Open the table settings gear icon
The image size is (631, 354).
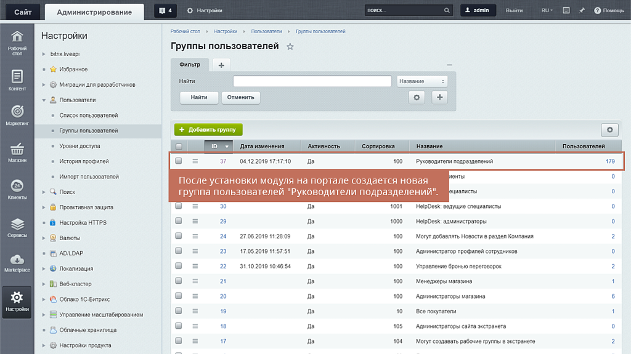[x=609, y=130]
